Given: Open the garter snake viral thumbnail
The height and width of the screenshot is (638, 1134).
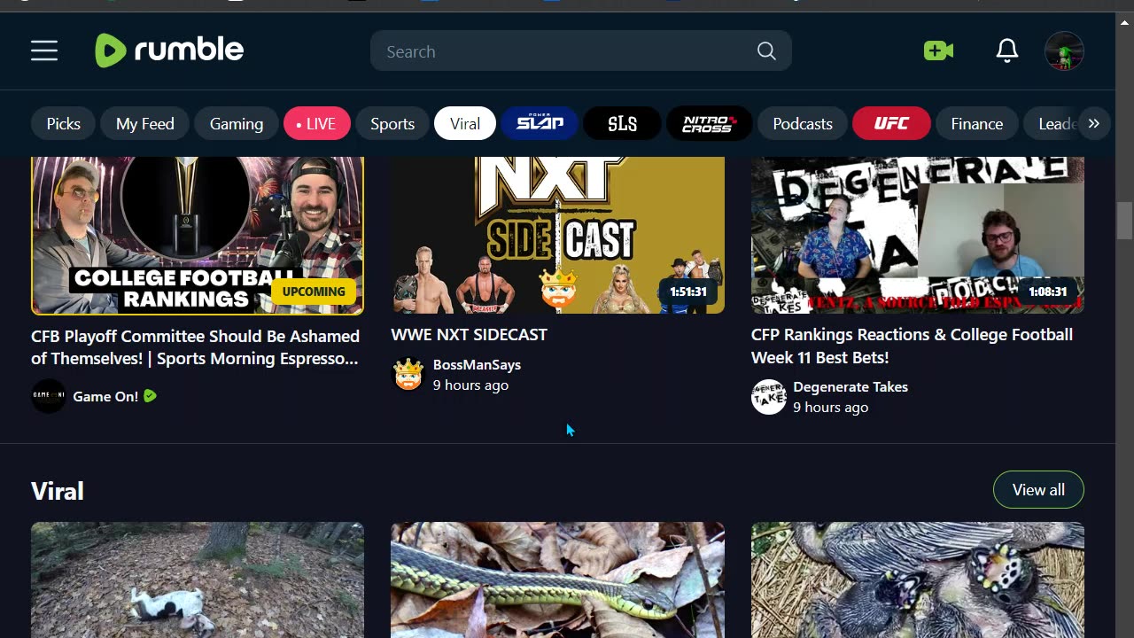Looking at the screenshot, I should point(557,580).
